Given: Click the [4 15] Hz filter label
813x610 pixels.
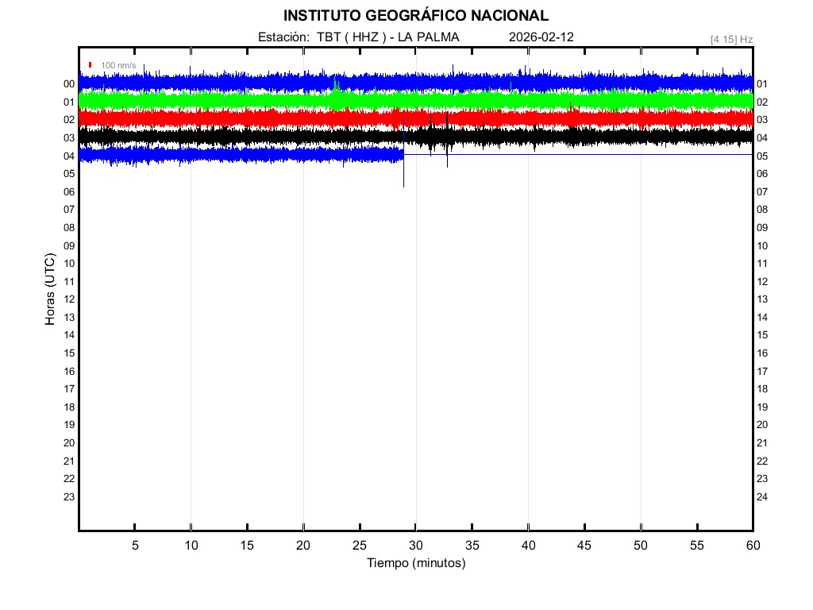Looking at the screenshot, I should (731, 40).
